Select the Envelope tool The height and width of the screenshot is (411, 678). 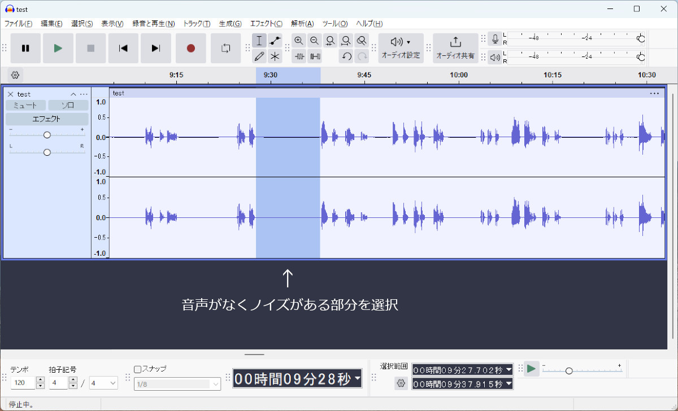pos(275,41)
